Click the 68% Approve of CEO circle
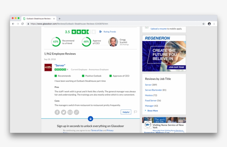This screenshot has width=227, height=147. 86,42
